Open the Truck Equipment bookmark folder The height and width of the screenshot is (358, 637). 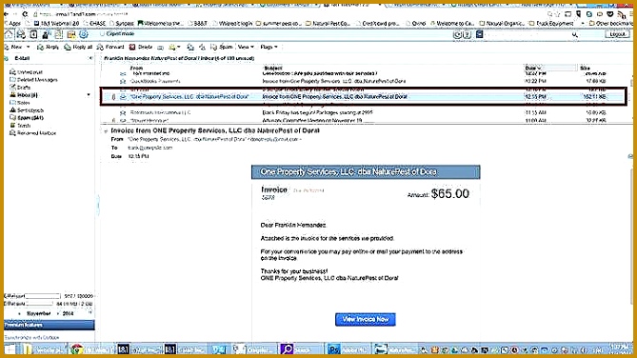pyautogui.click(x=551, y=24)
